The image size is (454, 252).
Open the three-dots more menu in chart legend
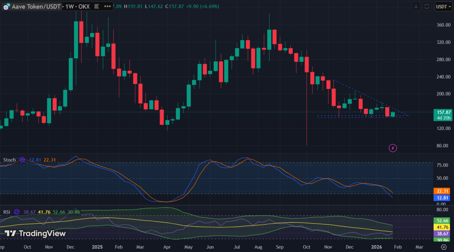(x=108, y=6)
